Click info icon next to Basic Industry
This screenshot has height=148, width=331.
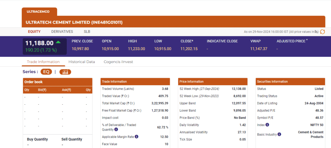279,134
